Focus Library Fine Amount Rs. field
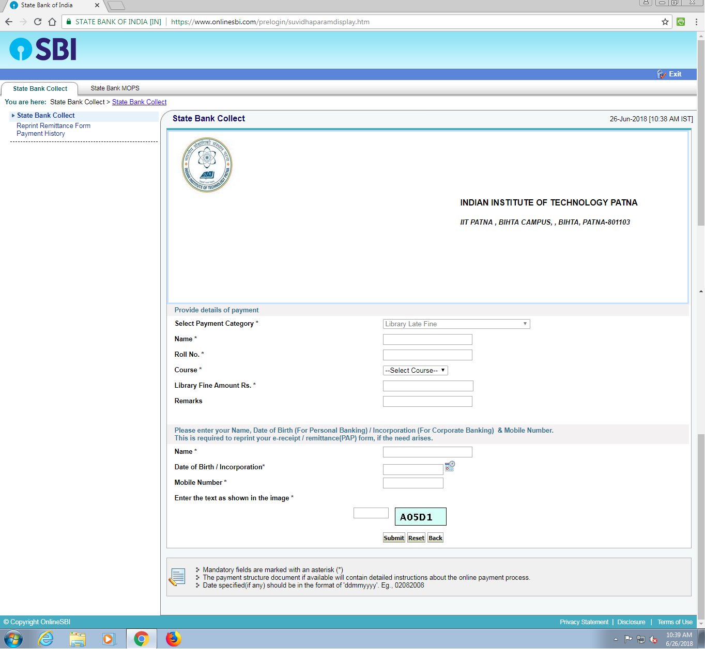Viewport: 705px width, 649px height. click(x=428, y=386)
